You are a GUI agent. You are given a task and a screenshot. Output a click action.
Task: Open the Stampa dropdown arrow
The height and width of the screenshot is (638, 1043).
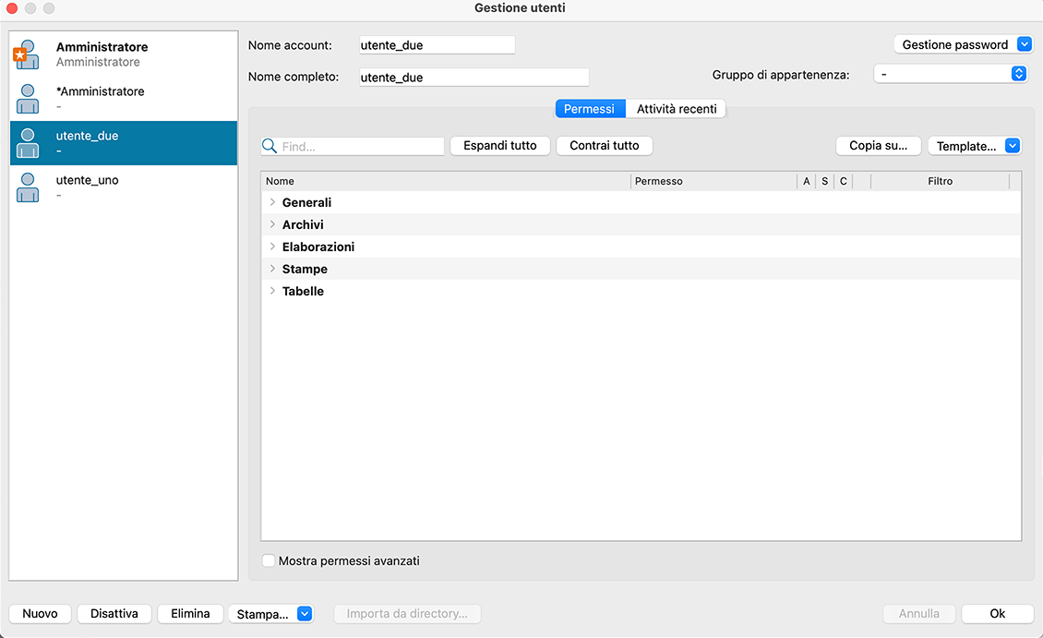click(304, 614)
